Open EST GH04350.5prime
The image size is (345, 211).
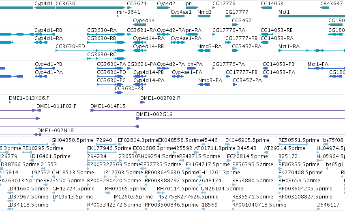coord(73,140)
